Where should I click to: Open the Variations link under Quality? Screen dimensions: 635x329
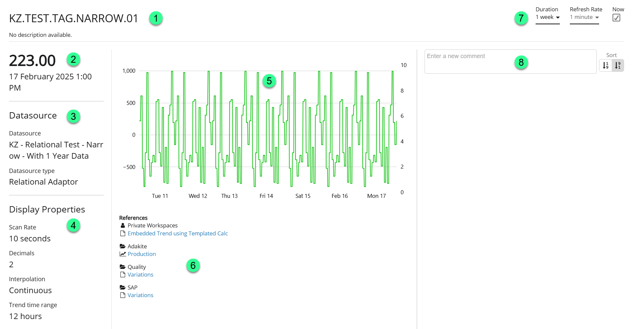pyautogui.click(x=140, y=275)
